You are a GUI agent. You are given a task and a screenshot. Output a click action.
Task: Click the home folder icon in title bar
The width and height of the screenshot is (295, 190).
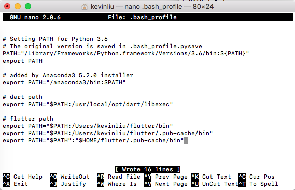pyautogui.click(x=85, y=7)
